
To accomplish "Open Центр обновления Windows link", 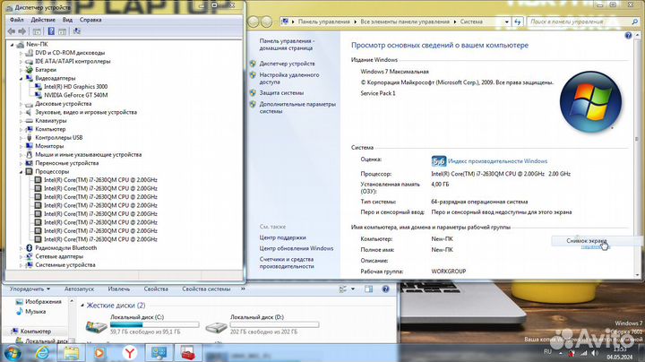I will click(x=297, y=248).
